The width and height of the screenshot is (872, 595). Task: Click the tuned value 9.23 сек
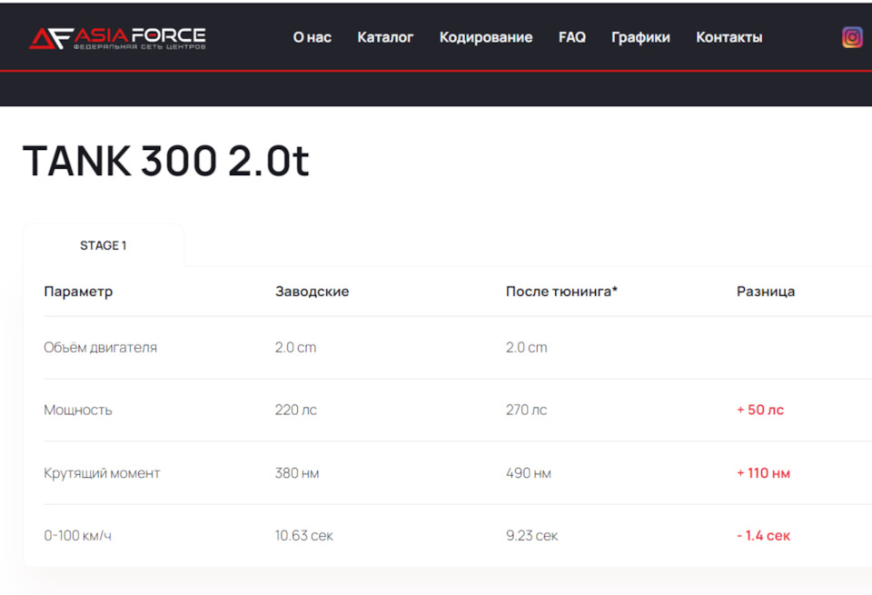pyautogui.click(x=531, y=536)
